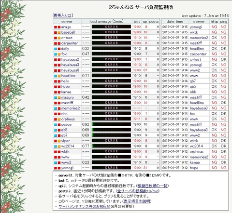Click the ICMP status square for baseball

point(59,33)
